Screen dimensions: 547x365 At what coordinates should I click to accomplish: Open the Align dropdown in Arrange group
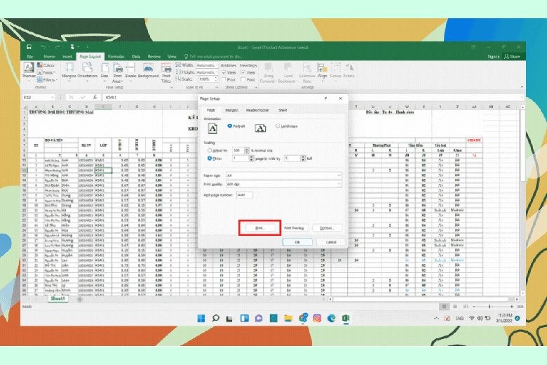click(x=323, y=72)
